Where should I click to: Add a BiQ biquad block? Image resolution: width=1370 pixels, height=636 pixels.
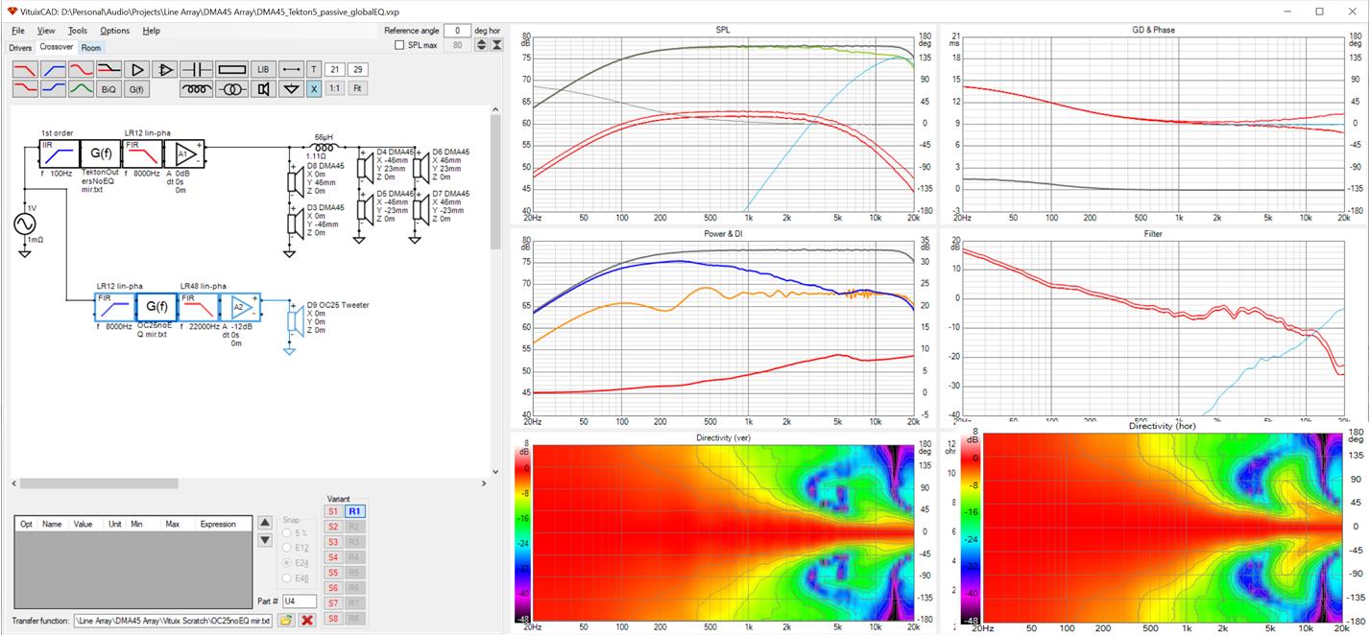pyautogui.click(x=108, y=89)
